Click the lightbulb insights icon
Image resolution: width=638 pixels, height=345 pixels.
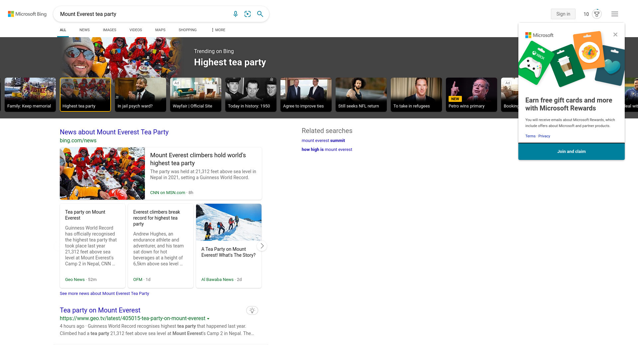point(252,310)
